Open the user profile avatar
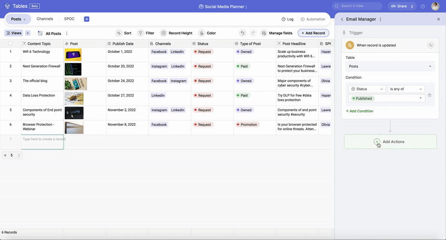446x240 pixels. (435, 6)
